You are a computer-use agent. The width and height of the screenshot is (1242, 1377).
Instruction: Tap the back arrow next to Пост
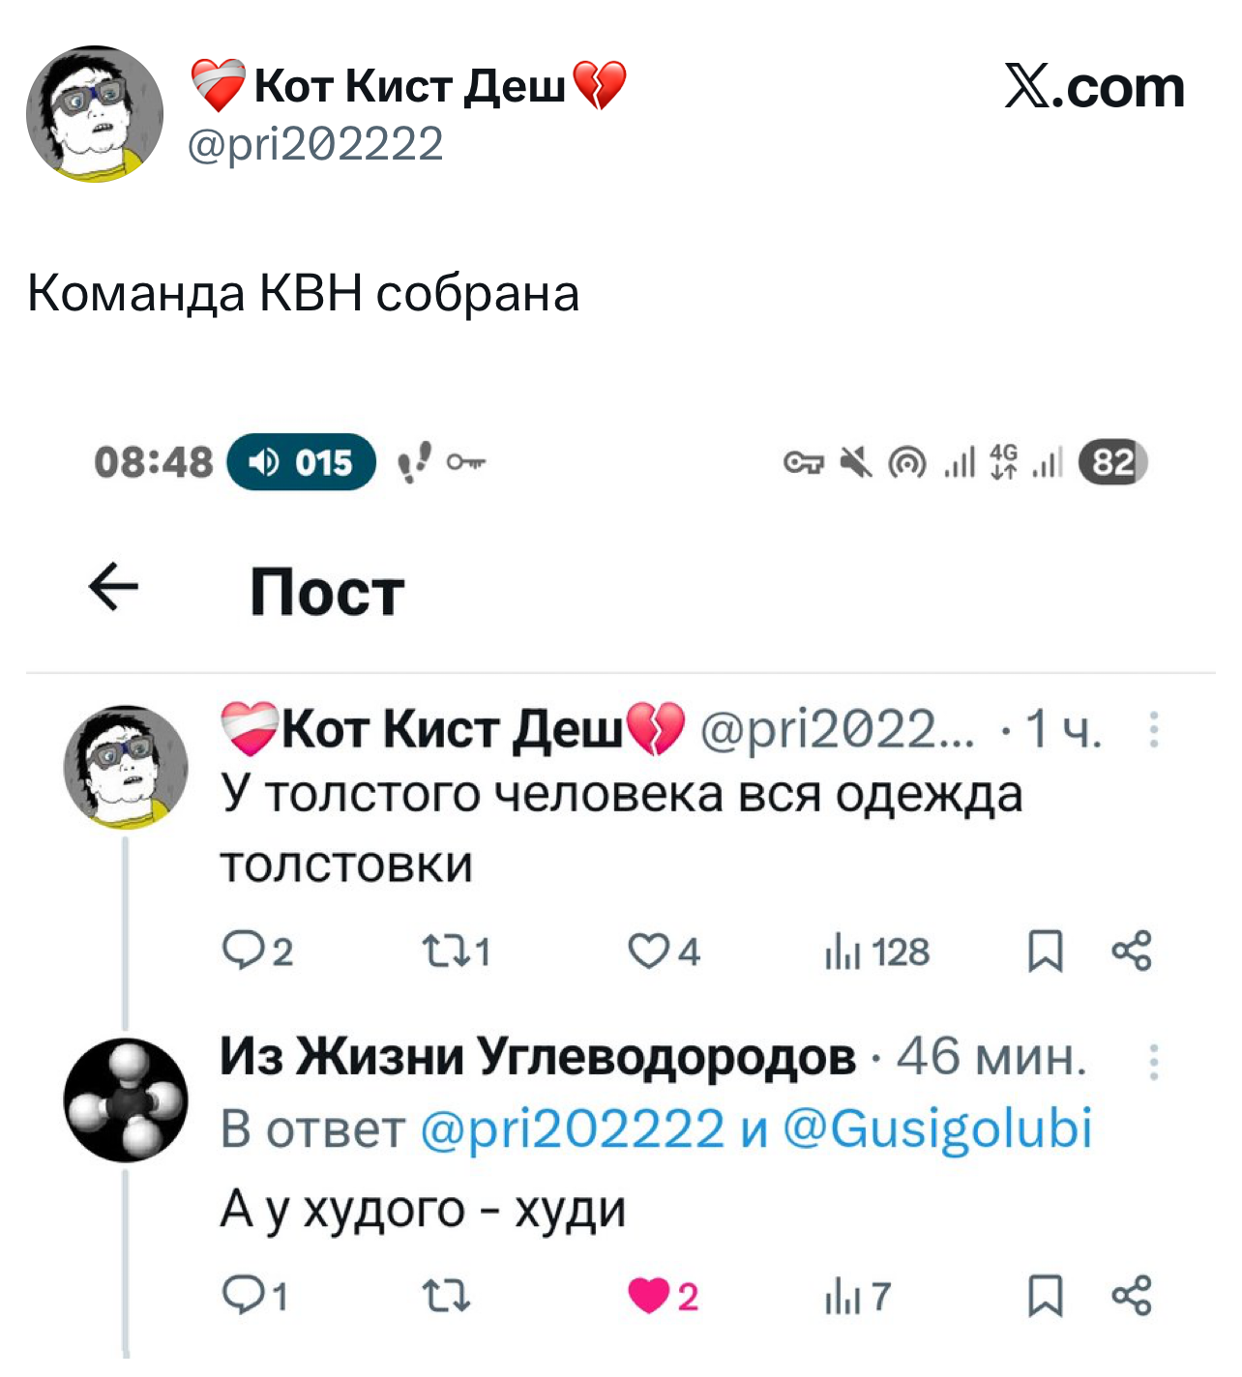114,587
